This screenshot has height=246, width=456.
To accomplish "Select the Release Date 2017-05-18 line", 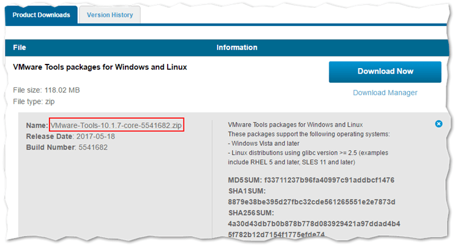I will click(71, 136).
